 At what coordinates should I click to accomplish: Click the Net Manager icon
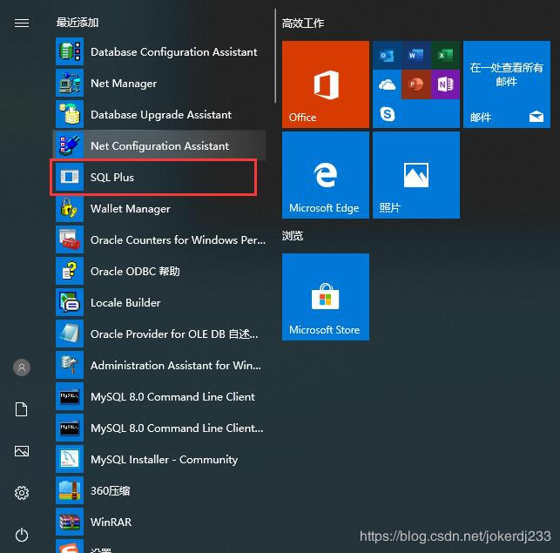click(x=70, y=83)
